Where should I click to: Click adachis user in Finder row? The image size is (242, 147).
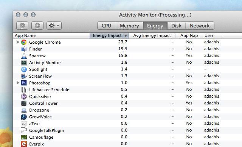(212, 49)
